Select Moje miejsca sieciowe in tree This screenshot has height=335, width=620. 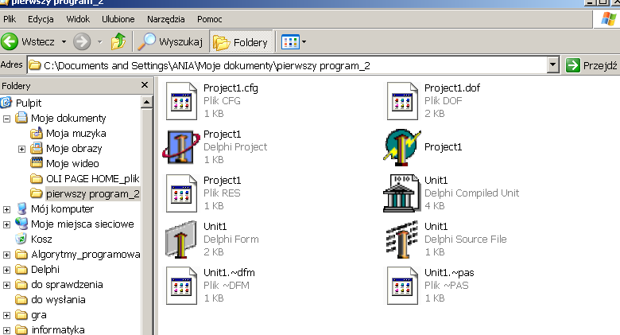click(82, 224)
